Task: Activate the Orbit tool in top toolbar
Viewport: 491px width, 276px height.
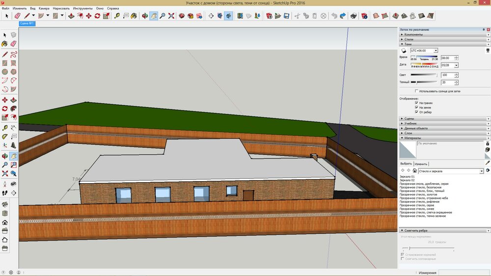Action: 145,16
